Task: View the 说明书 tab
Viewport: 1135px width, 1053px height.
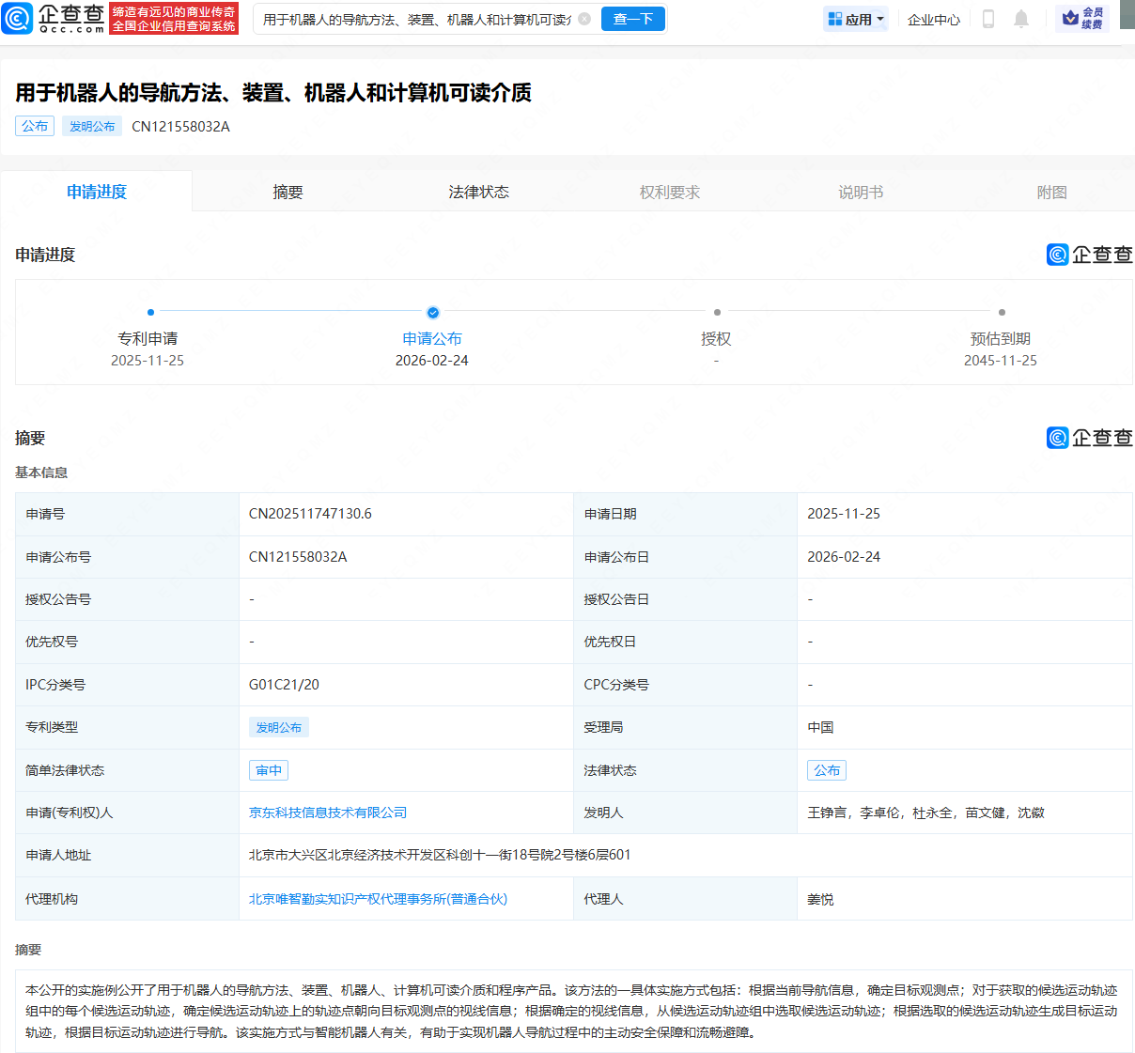Action: click(x=860, y=191)
